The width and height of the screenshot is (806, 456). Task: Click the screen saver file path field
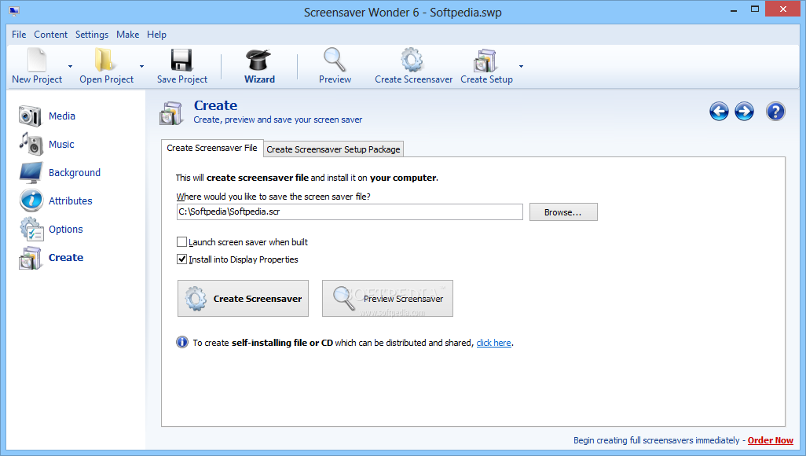point(350,212)
